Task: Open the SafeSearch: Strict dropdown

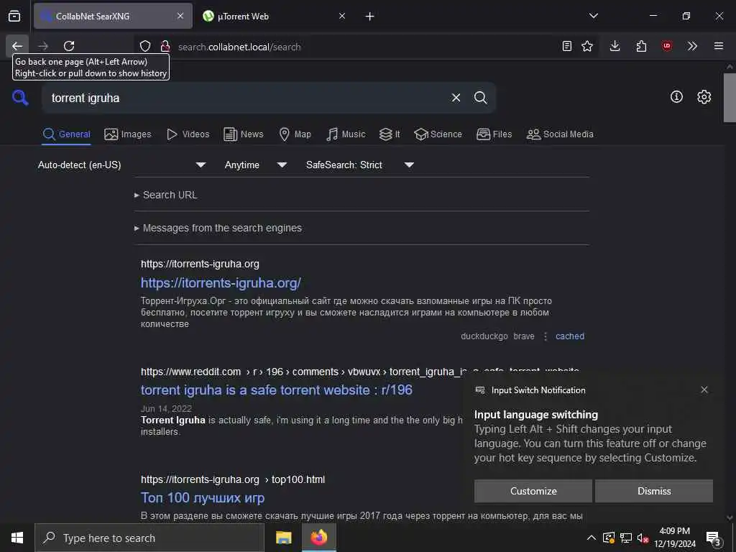Action: coord(360,165)
